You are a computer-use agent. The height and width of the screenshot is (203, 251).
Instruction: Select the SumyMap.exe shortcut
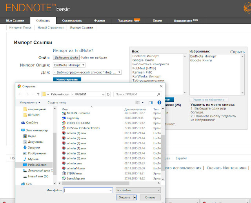pos(76,178)
